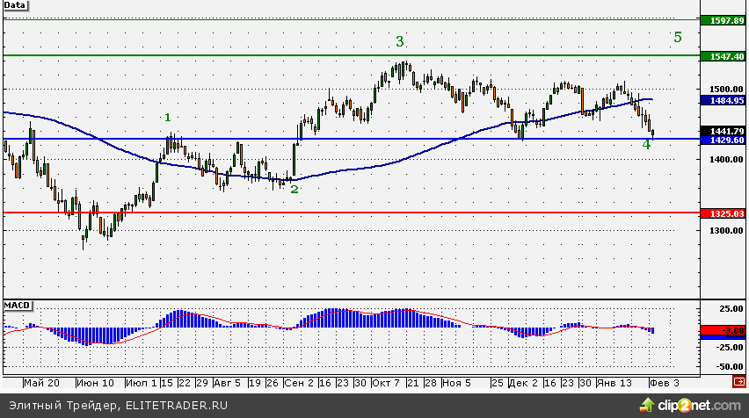The image size is (749, 418).
Task: Click the 1484.95 moving average price tag
Action: tap(723, 101)
